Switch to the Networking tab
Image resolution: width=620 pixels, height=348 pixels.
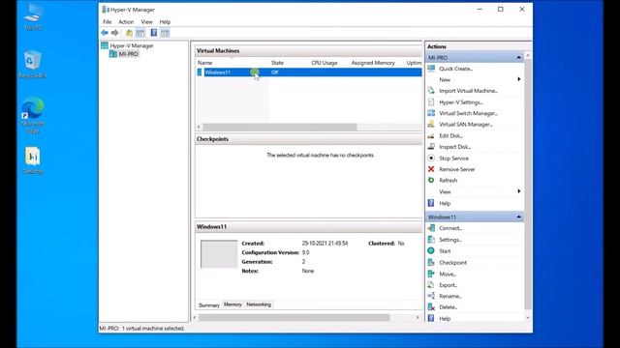coord(259,304)
